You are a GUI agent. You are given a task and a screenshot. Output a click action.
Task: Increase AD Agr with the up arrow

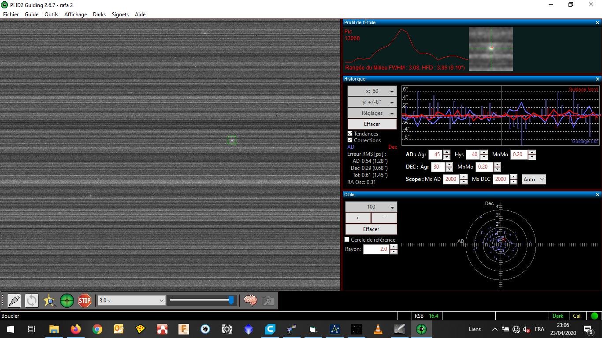pyautogui.click(x=446, y=152)
